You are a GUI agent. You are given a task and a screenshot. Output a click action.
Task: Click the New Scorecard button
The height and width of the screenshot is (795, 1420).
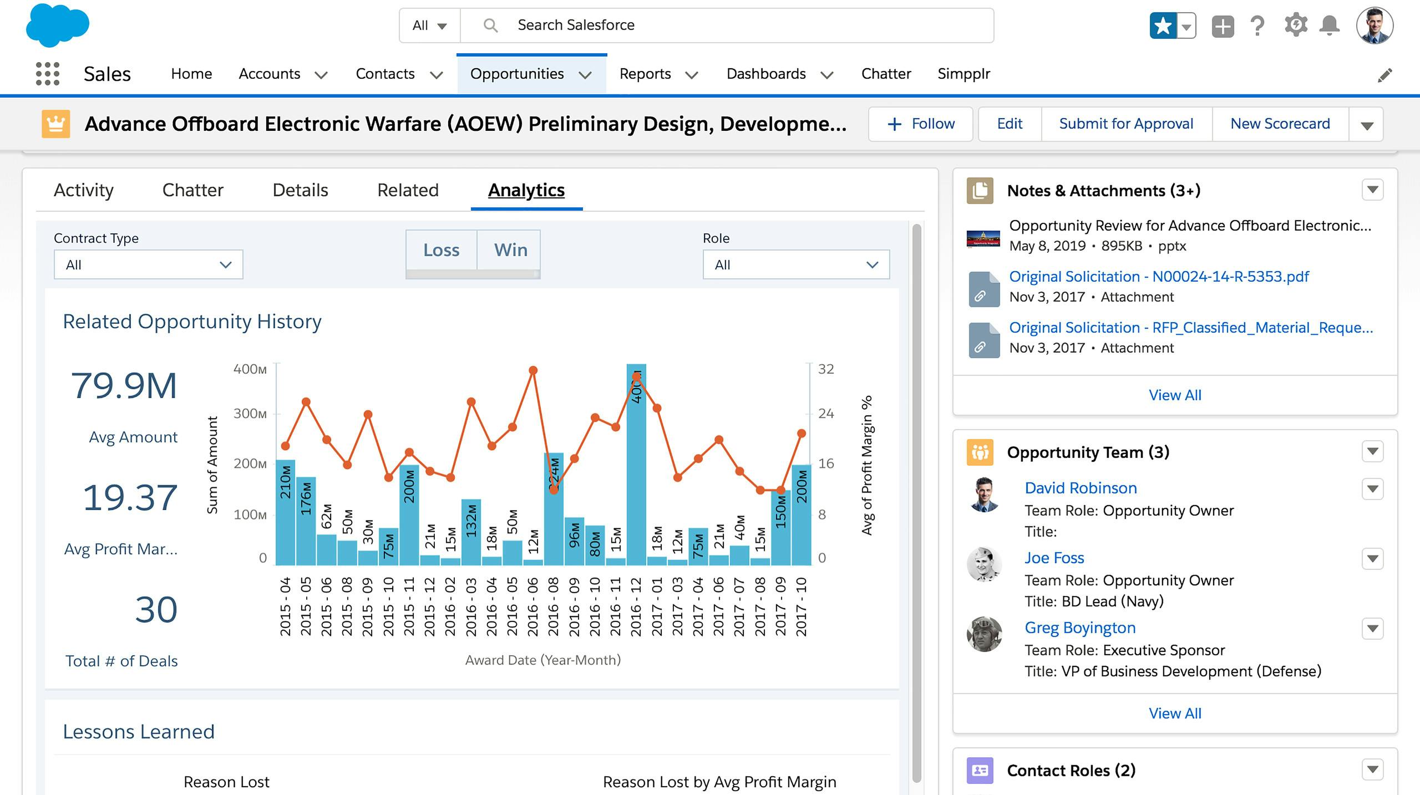click(1280, 124)
